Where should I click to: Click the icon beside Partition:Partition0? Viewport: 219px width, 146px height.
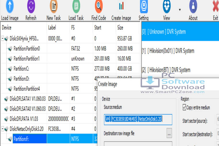pos(10,49)
